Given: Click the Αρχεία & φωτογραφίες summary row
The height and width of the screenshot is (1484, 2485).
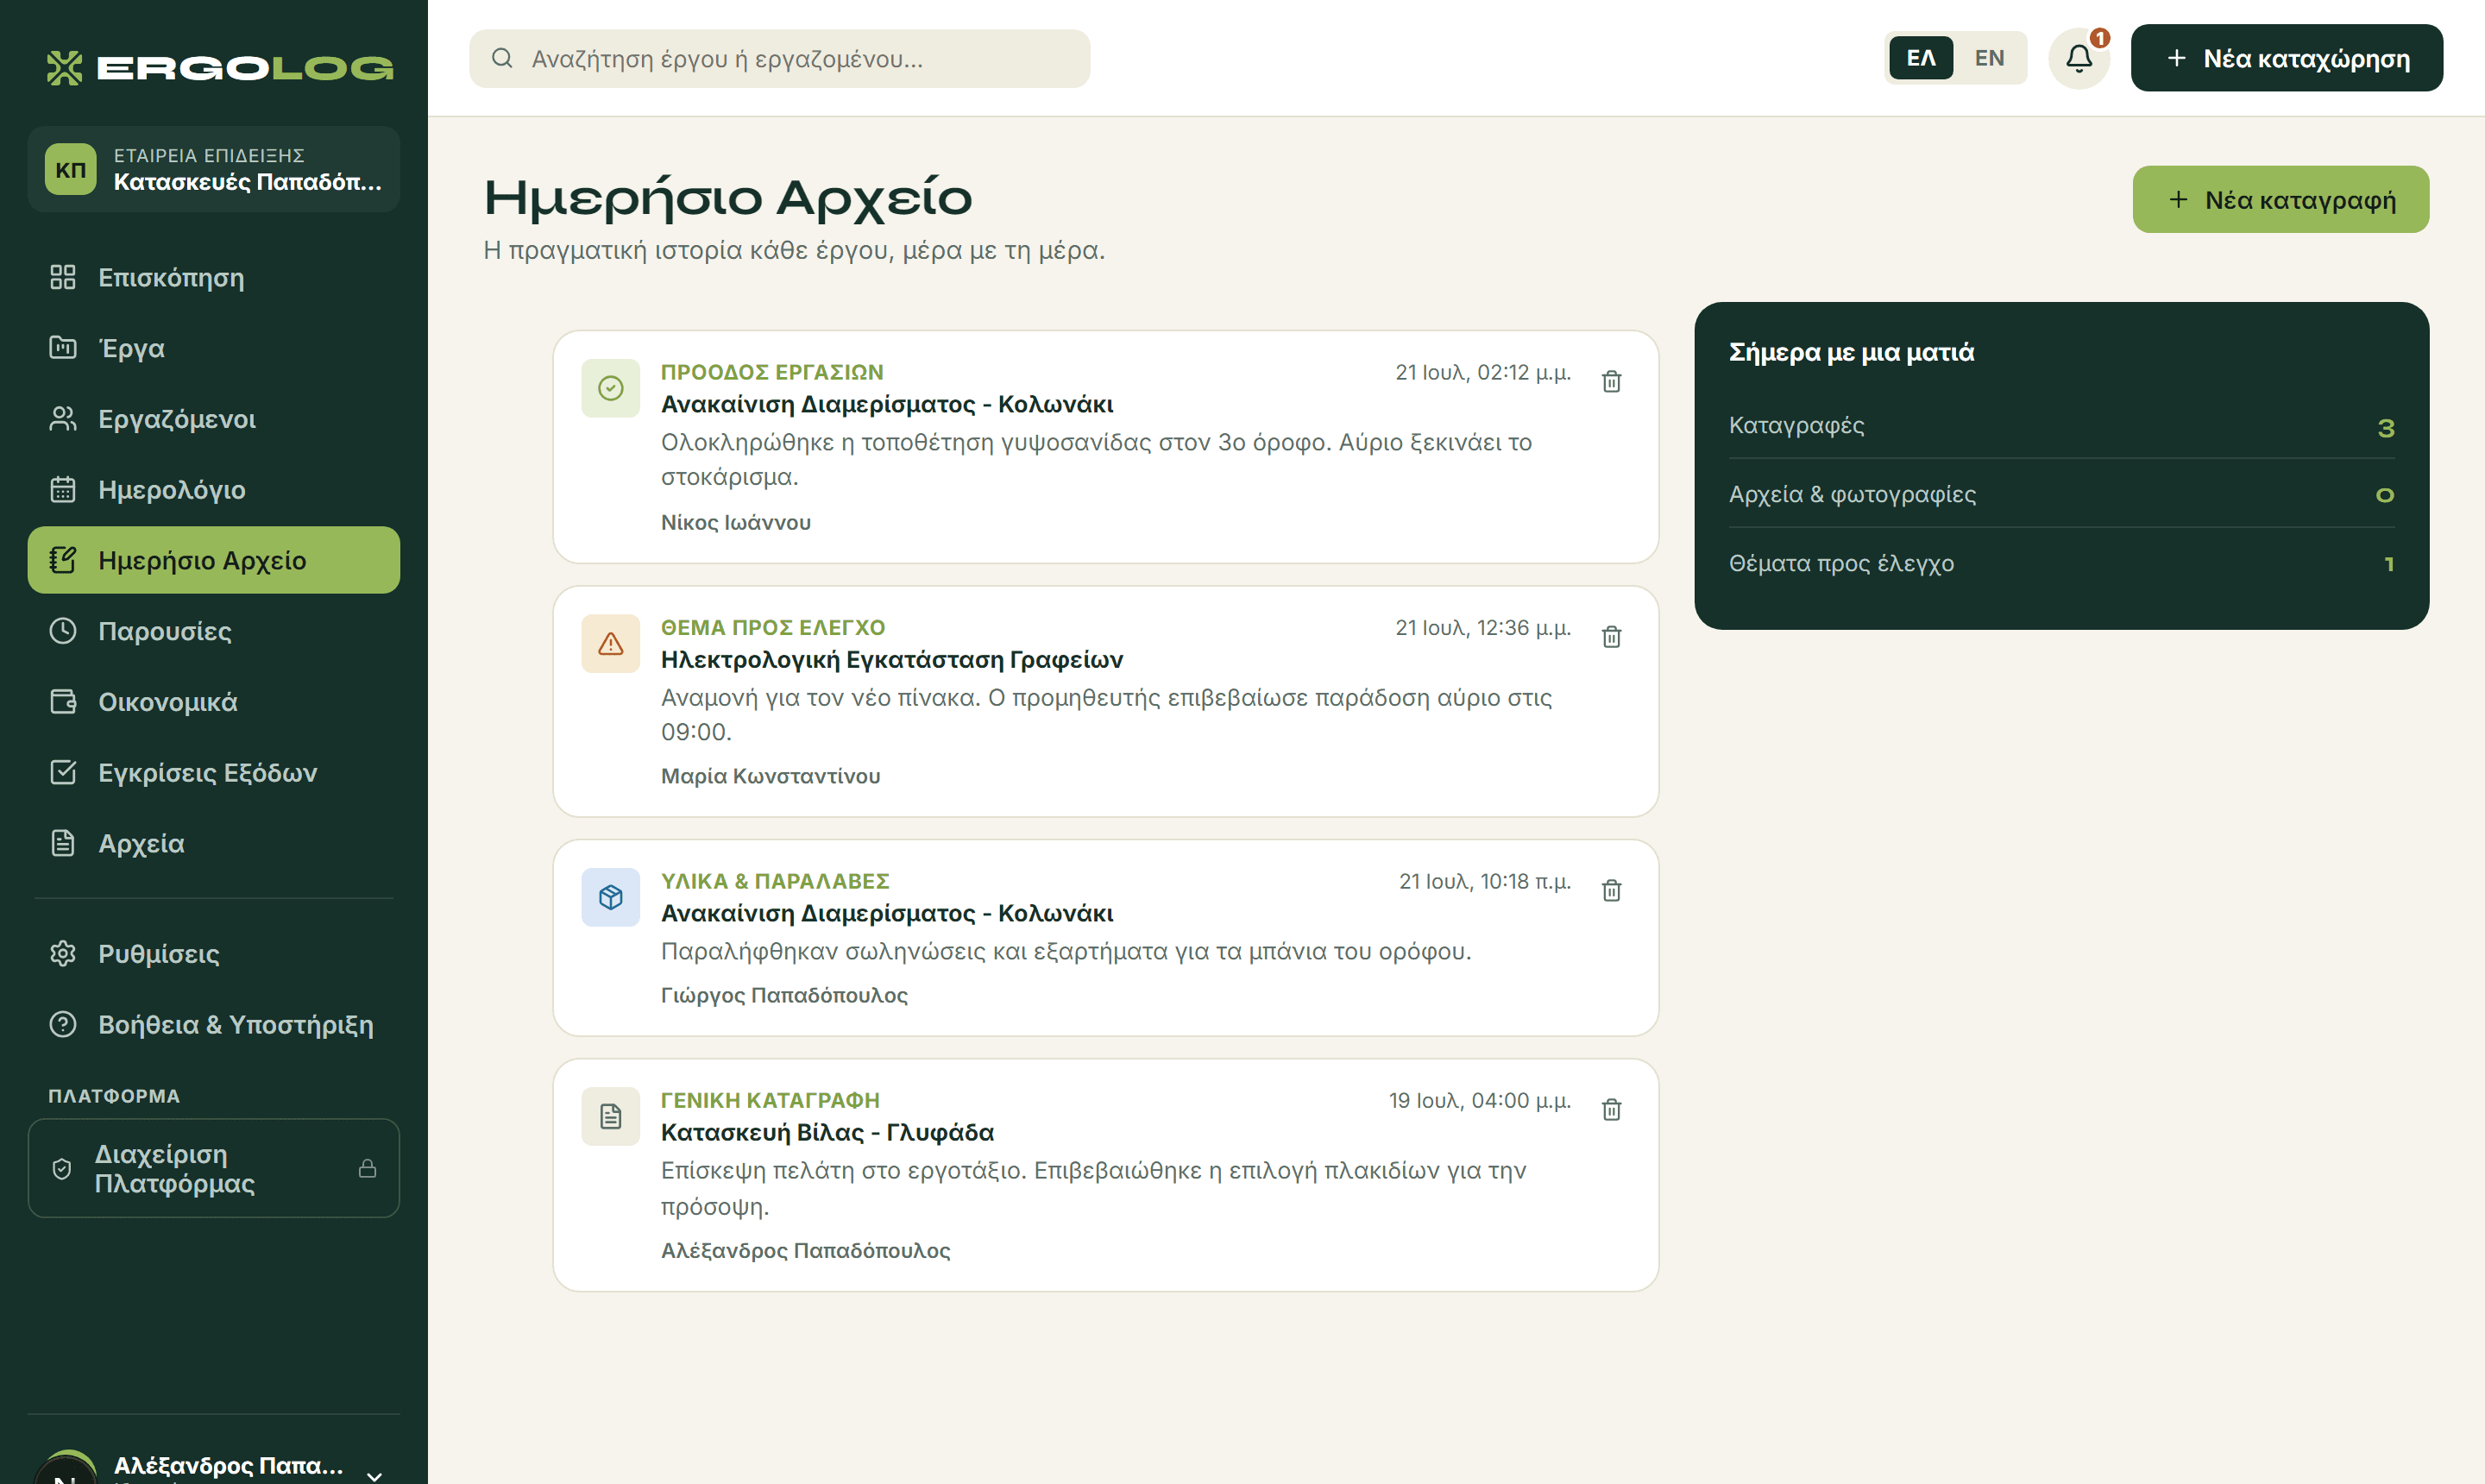Looking at the screenshot, I should pos(2061,494).
